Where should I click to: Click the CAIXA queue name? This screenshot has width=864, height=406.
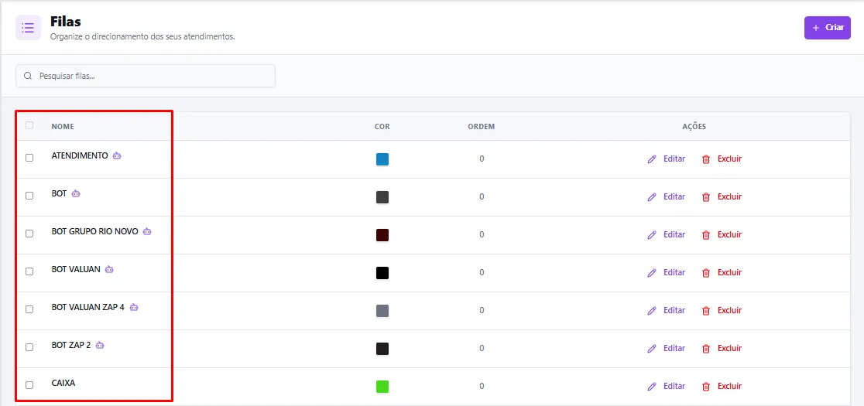coord(63,383)
